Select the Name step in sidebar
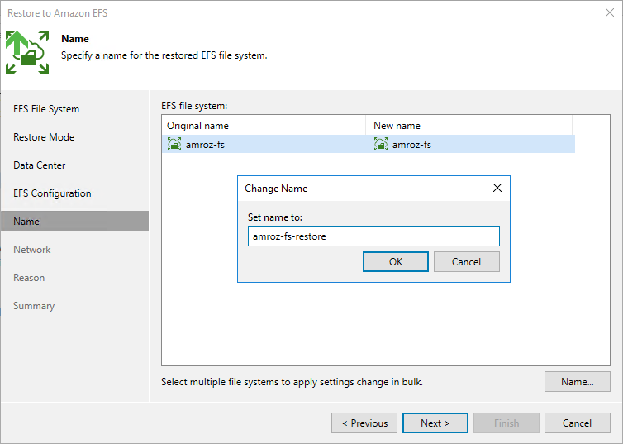The height and width of the screenshot is (444, 623). click(x=26, y=222)
